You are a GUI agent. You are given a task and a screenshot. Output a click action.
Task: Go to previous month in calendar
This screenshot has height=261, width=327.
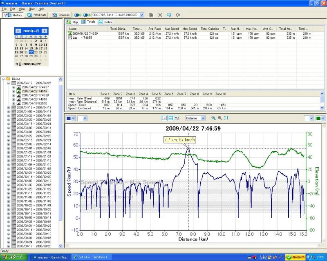18,31
